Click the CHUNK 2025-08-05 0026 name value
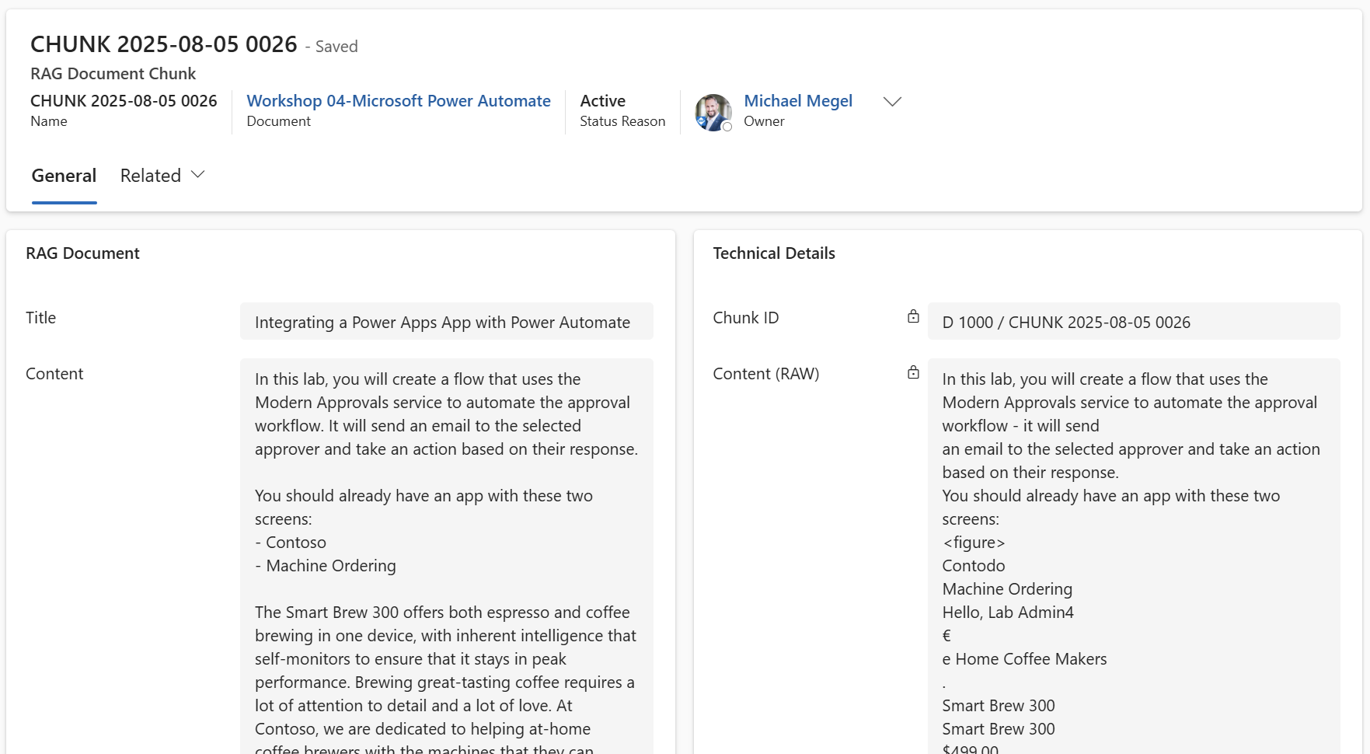 click(x=124, y=101)
